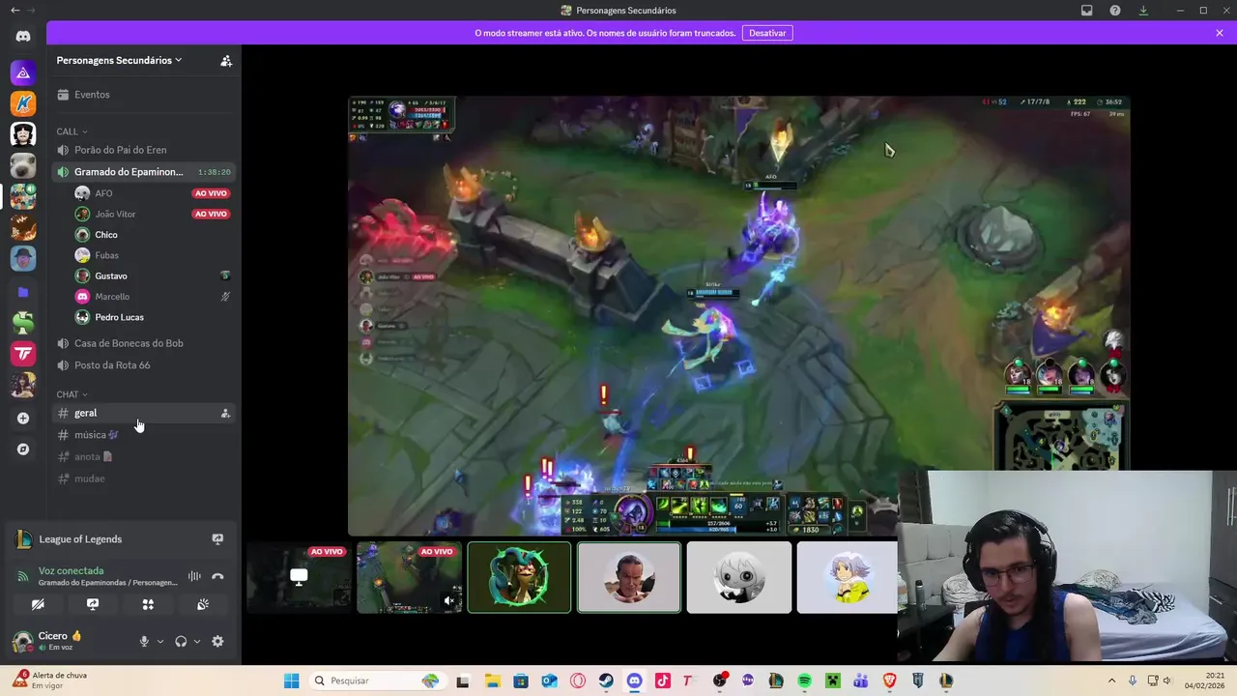Join Casa de Bonecas do Bob channel
1237x696 pixels.
click(144, 343)
